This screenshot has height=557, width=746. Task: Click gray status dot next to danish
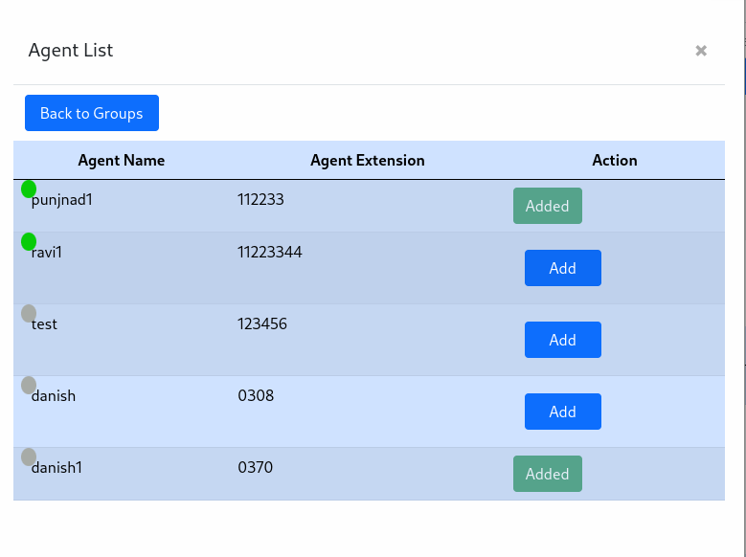(29, 385)
